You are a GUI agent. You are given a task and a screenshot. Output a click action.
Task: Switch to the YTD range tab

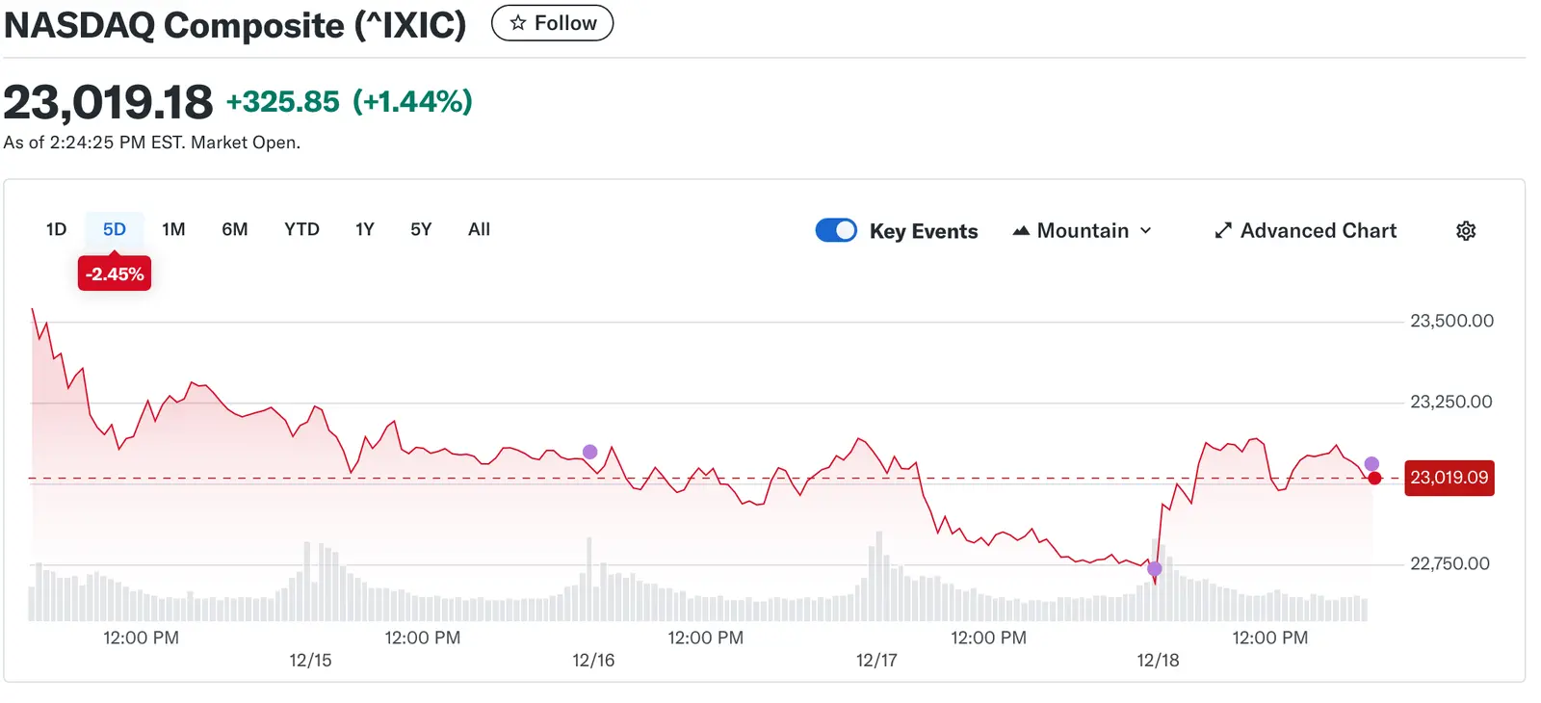(x=301, y=229)
